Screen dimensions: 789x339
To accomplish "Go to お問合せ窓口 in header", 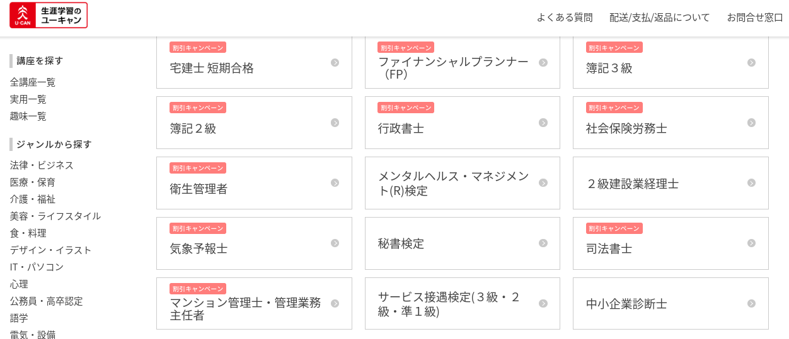I will pos(754,18).
